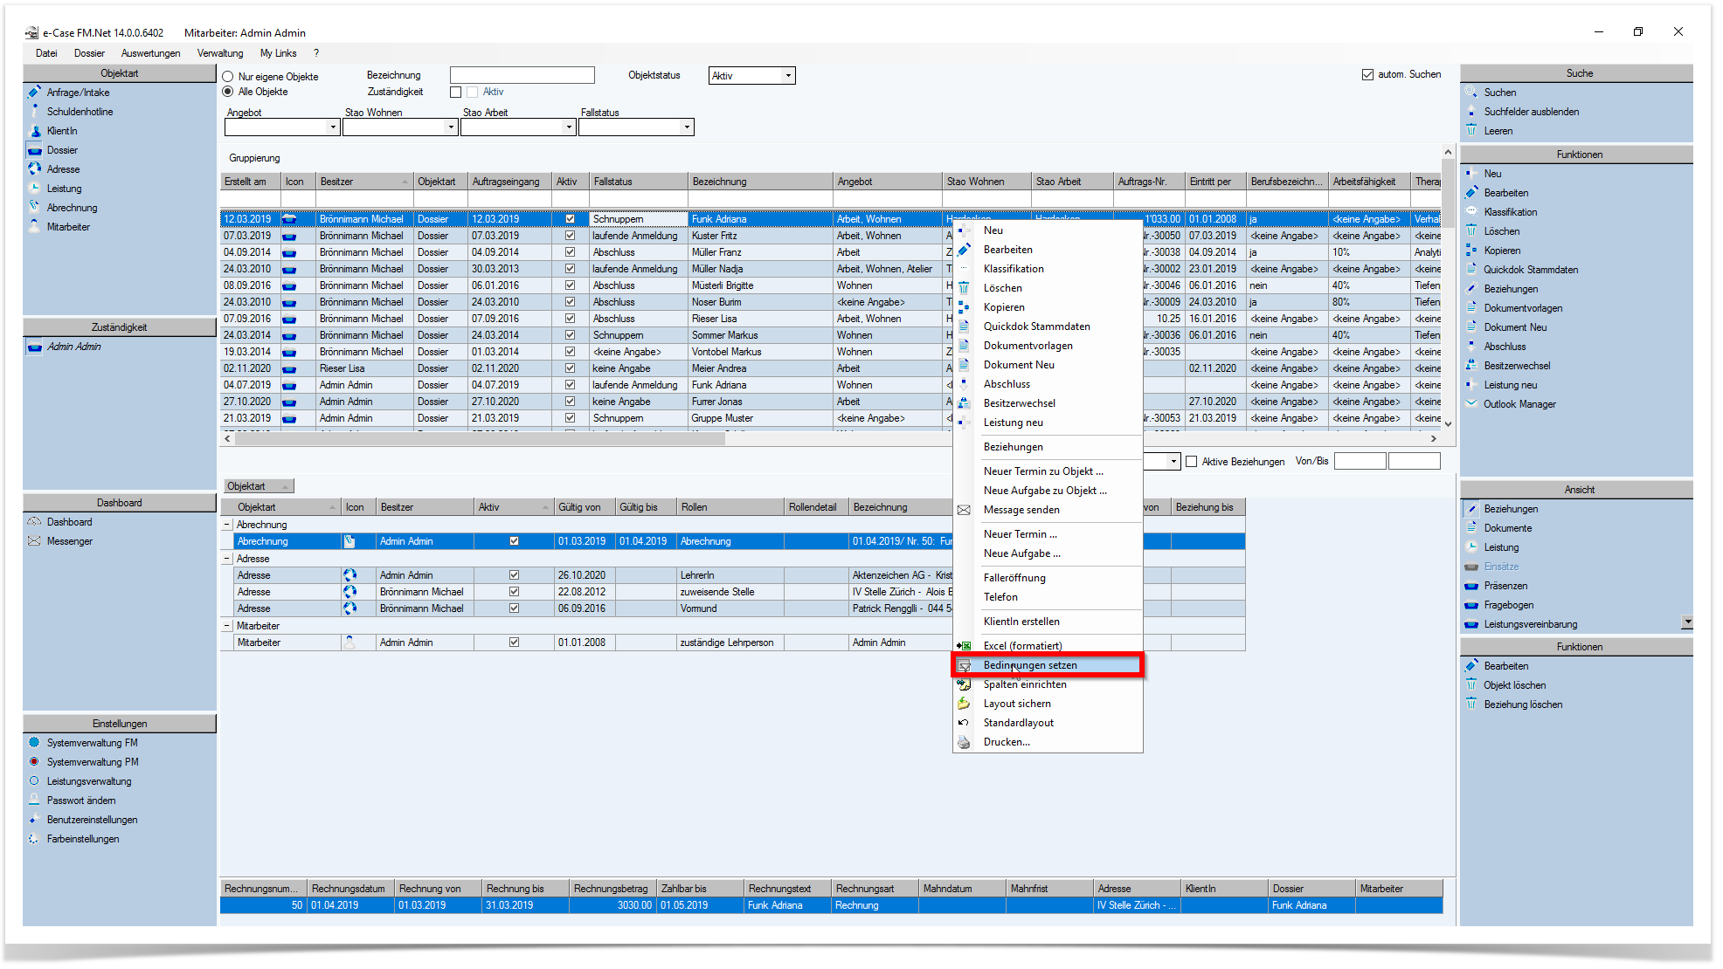The width and height of the screenshot is (1723, 969).
Task: Open the Stao Wohnen filter dropdown
Action: (451, 127)
